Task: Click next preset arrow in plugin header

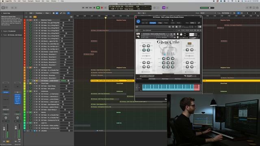Action: (x=147, y=23)
